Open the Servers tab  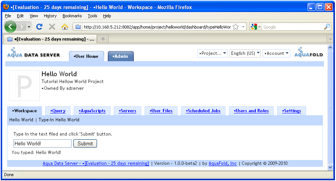[x=127, y=111]
